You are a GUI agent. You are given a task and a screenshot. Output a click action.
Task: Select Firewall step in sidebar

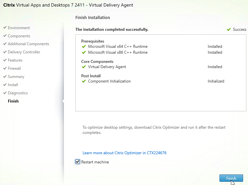14,68
